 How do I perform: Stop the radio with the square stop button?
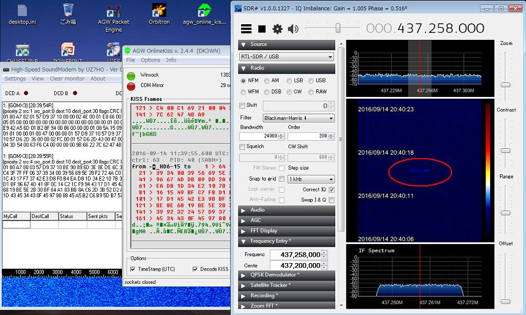(x=262, y=29)
